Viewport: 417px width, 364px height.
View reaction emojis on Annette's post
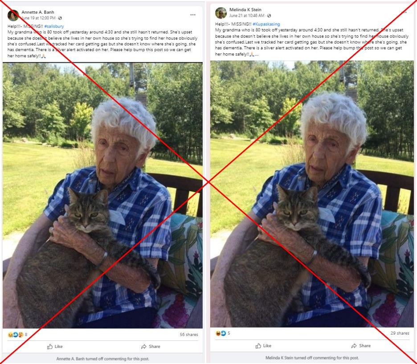(x=16, y=335)
